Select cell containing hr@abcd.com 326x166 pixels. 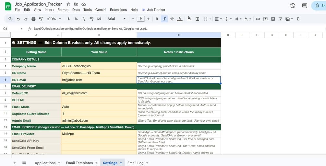click(99, 80)
